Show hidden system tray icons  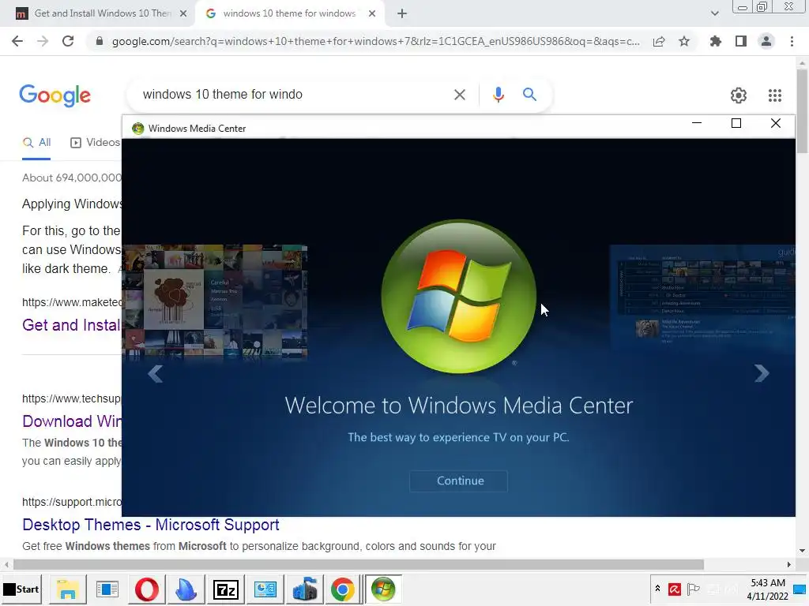pyautogui.click(x=657, y=589)
